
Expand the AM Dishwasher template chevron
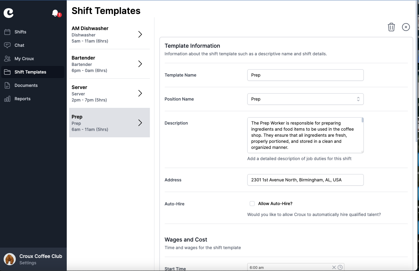pos(140,34)
